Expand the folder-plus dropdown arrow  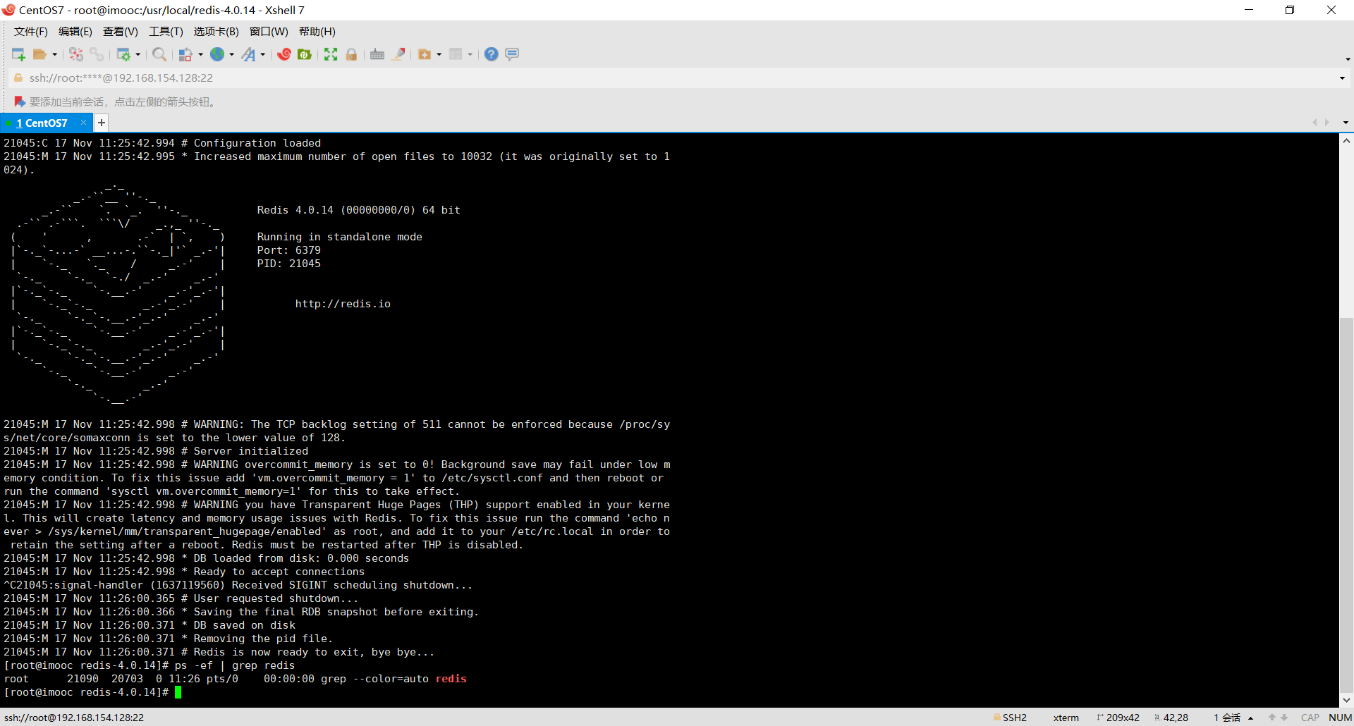tap(439, 54)
